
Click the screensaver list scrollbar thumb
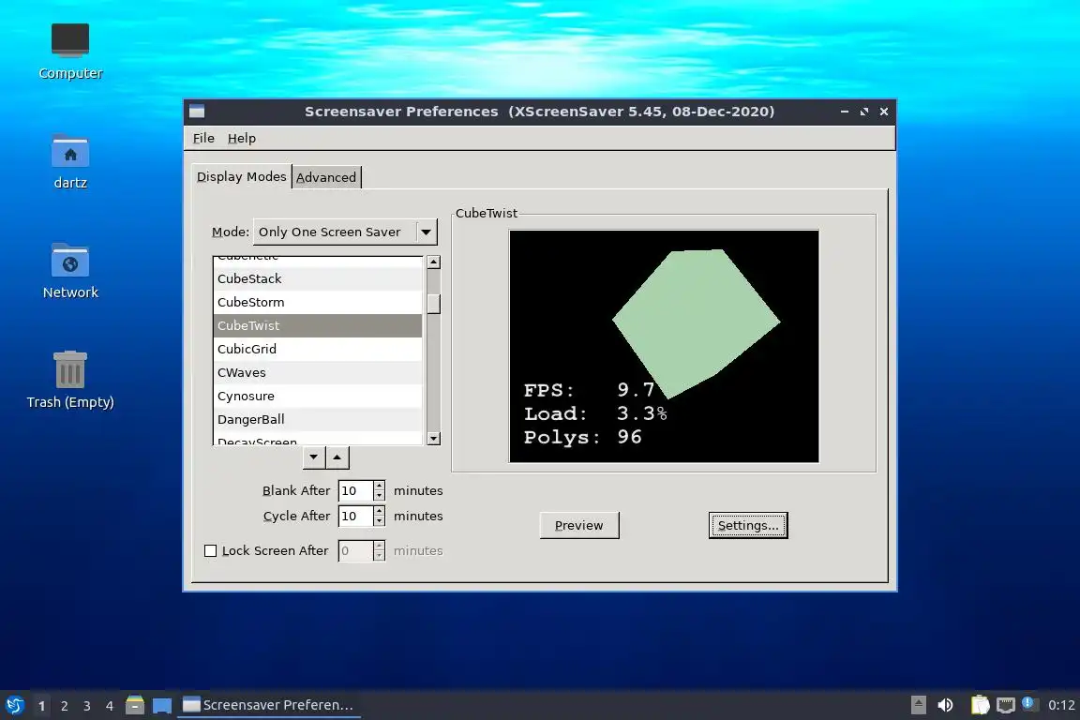pos(433,304)
